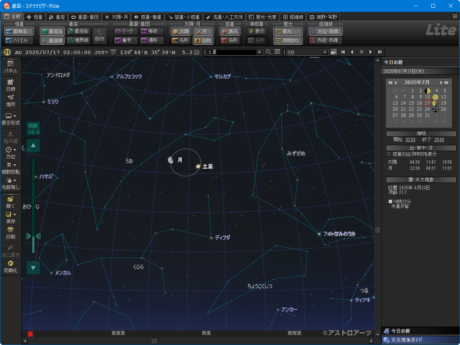Toggle 星座名 constellation names
The image size is (460, 345).
click(53, 31)
